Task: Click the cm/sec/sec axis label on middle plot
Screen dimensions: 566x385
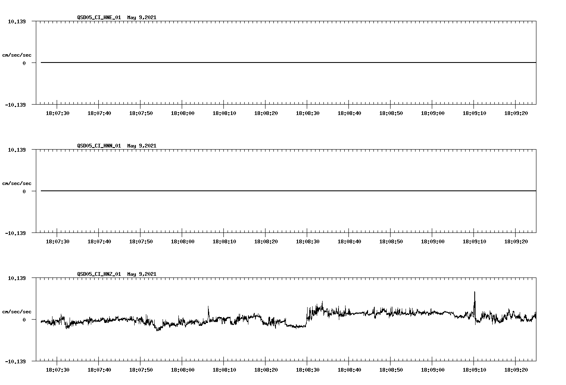Action: 17,183
